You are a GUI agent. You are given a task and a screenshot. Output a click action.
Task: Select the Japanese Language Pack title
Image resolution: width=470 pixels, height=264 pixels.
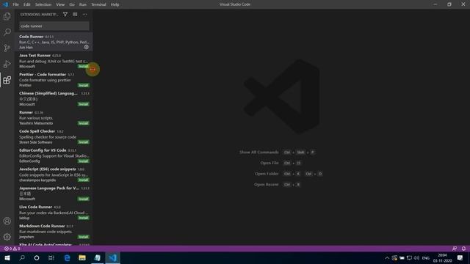49,188
